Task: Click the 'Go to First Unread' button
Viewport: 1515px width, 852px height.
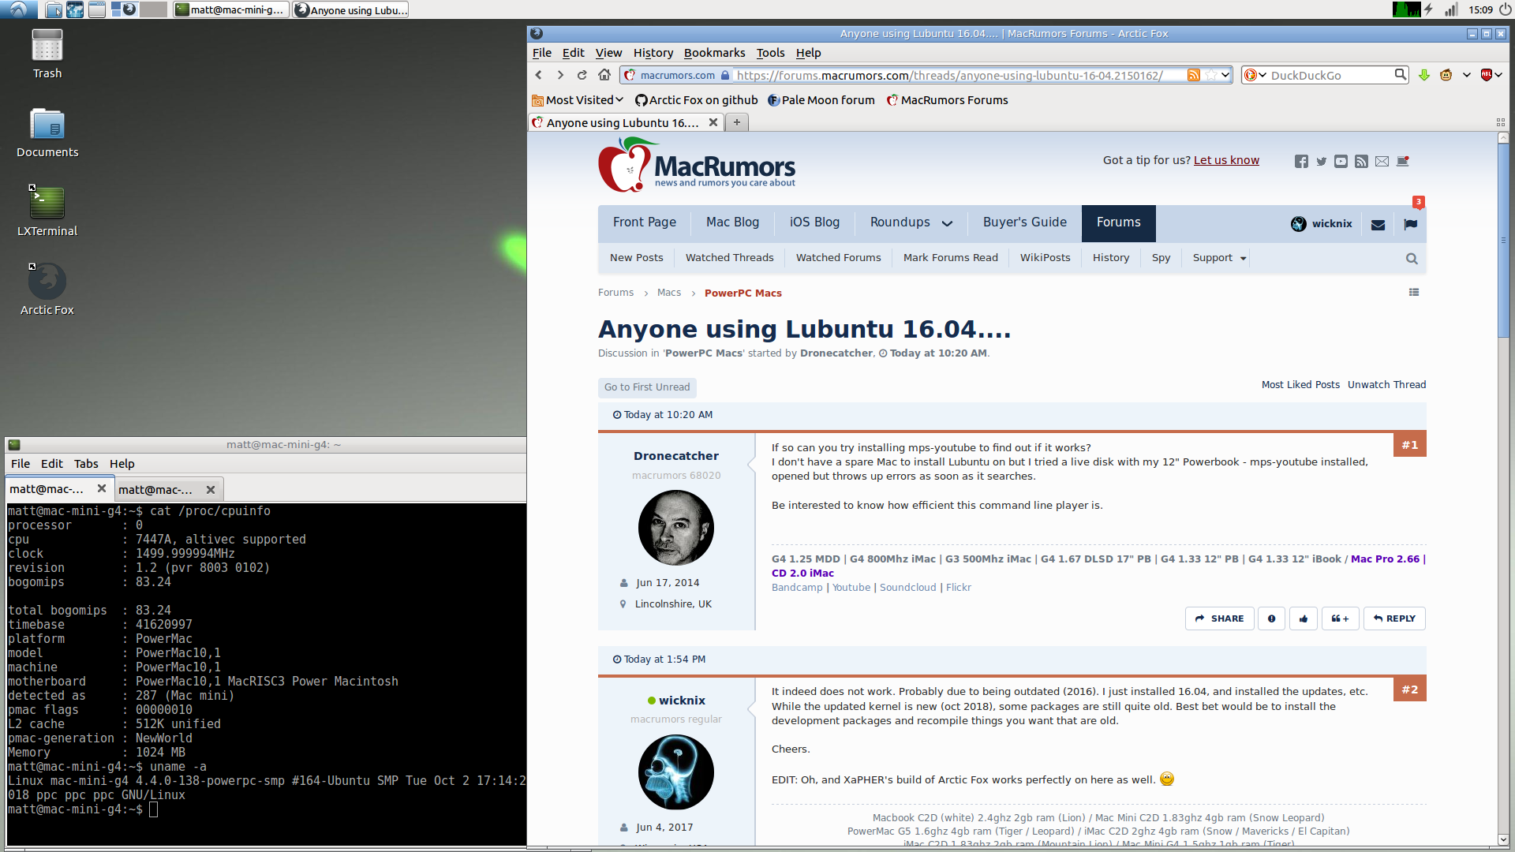Action: tap(647, 387)
